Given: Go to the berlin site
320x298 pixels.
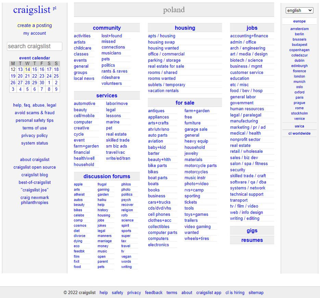Looking at the screenshot, I should (x=299, y=34).
